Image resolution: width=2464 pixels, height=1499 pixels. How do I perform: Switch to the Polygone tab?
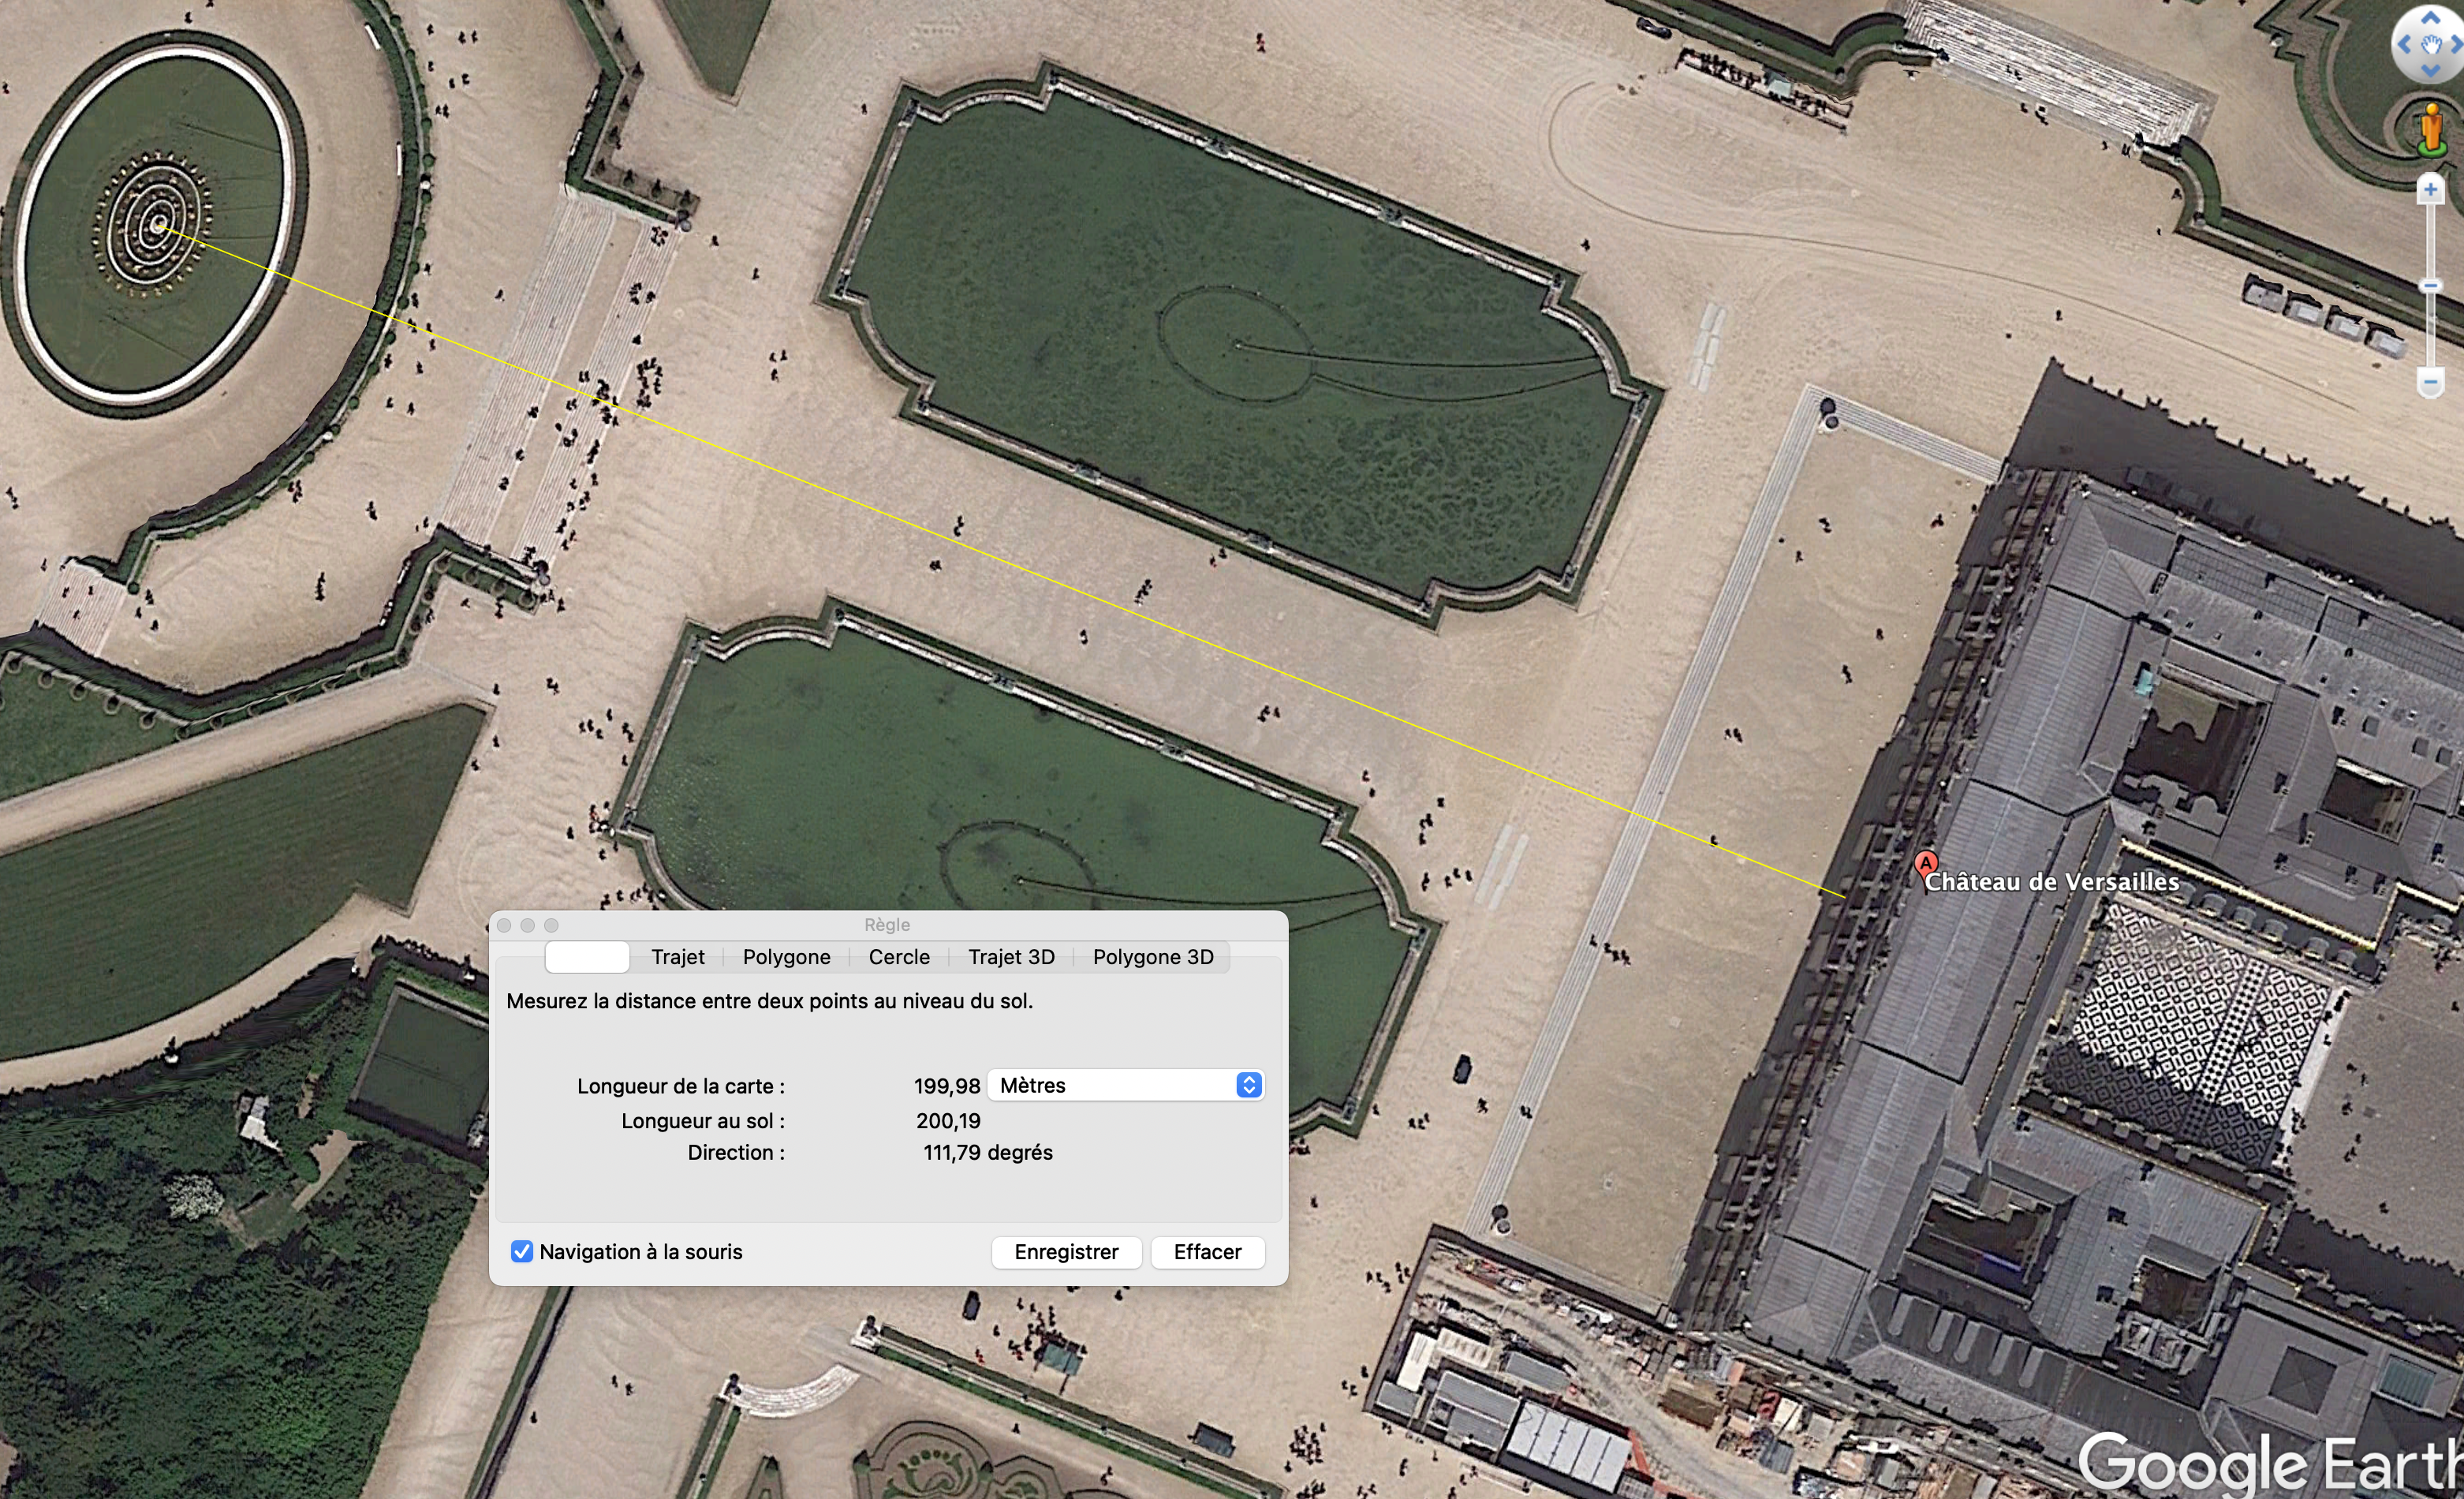786,957
